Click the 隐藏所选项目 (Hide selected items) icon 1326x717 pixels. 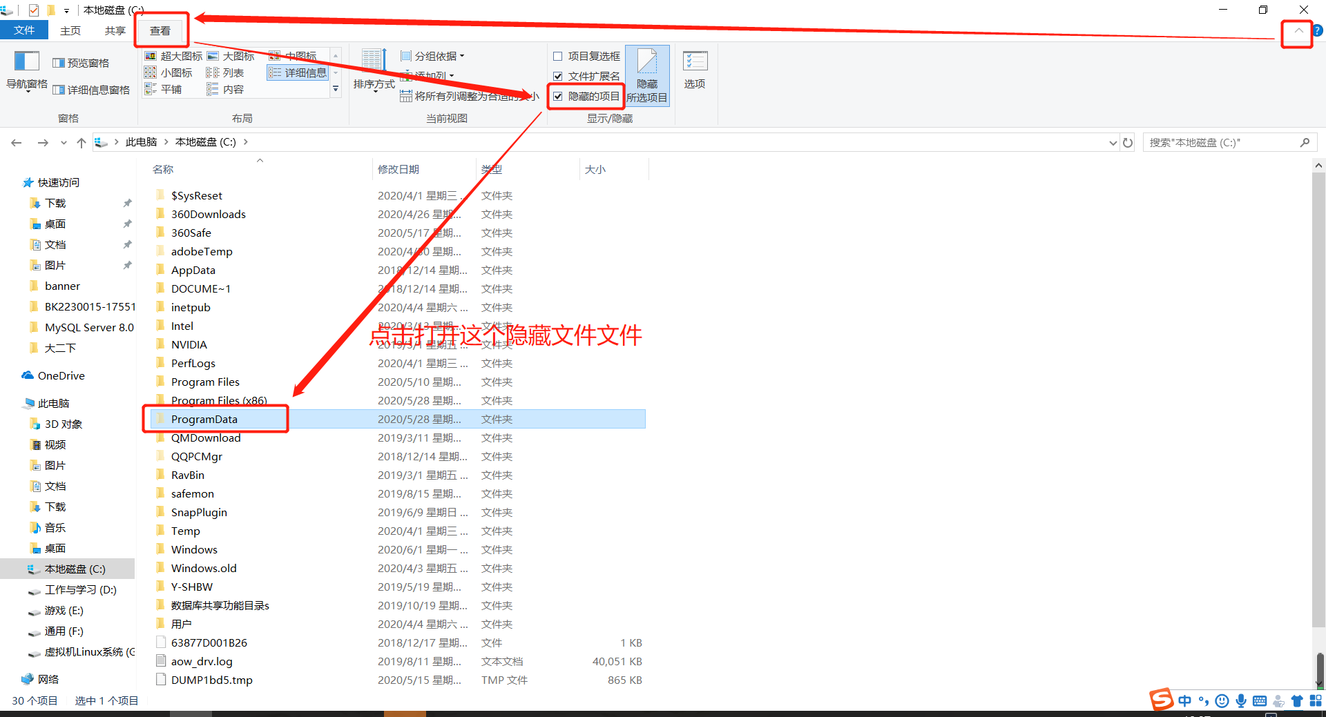click(x=647, y=72)
